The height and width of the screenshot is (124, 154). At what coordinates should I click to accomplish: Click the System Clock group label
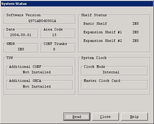(x=94, y=58)
